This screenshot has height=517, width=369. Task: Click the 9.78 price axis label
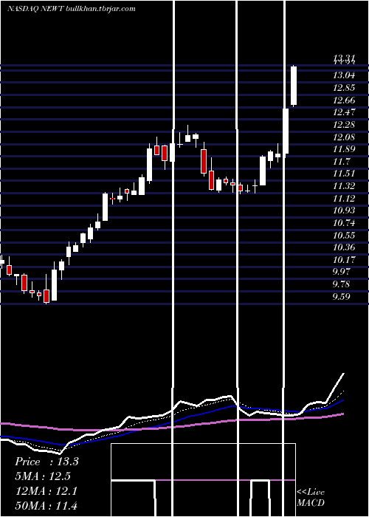341,284
